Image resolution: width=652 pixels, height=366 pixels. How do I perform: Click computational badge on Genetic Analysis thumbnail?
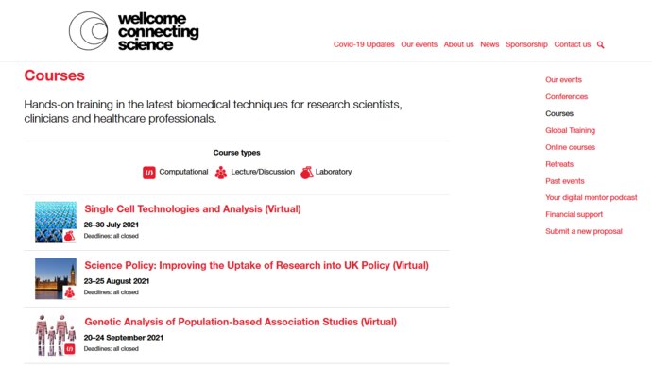[x=69, y=349]
